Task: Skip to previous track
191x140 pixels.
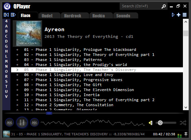Action: tap(9, 122)
